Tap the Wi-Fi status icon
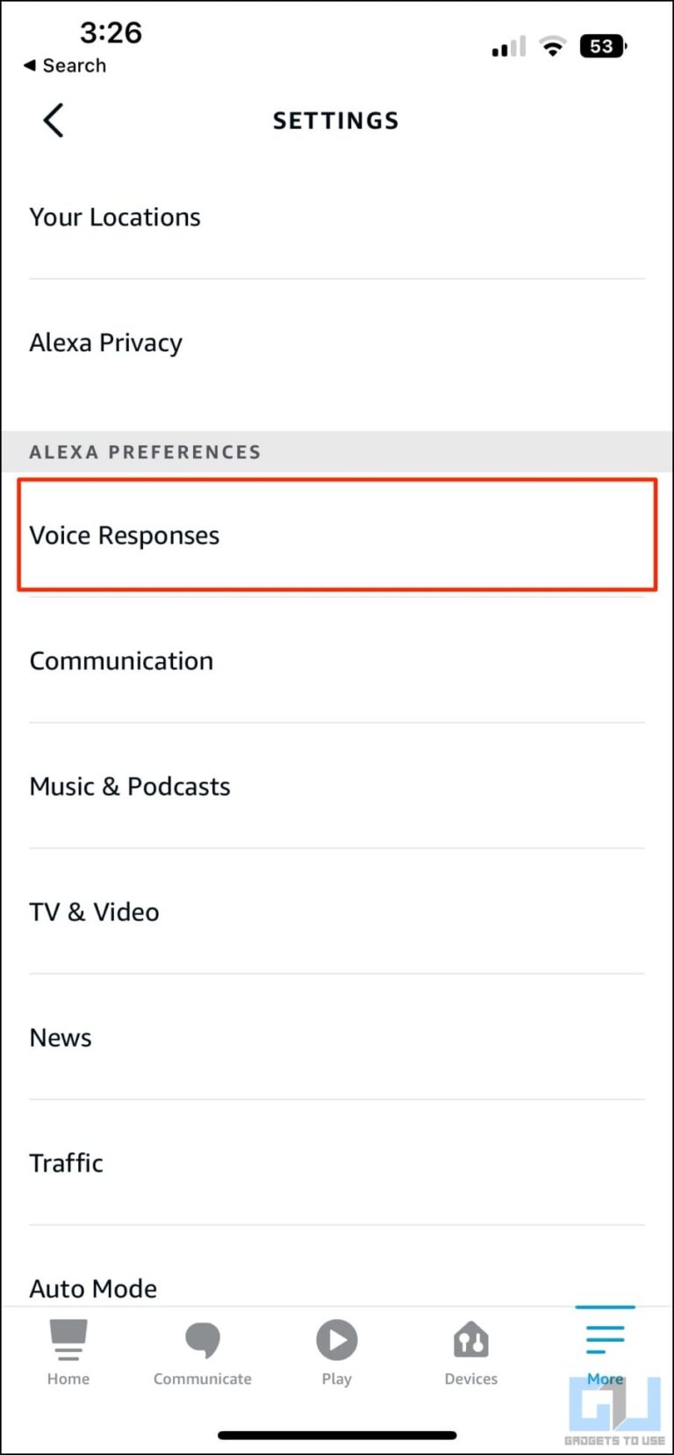Screen dimensions: 674x1455 (553, 46)
